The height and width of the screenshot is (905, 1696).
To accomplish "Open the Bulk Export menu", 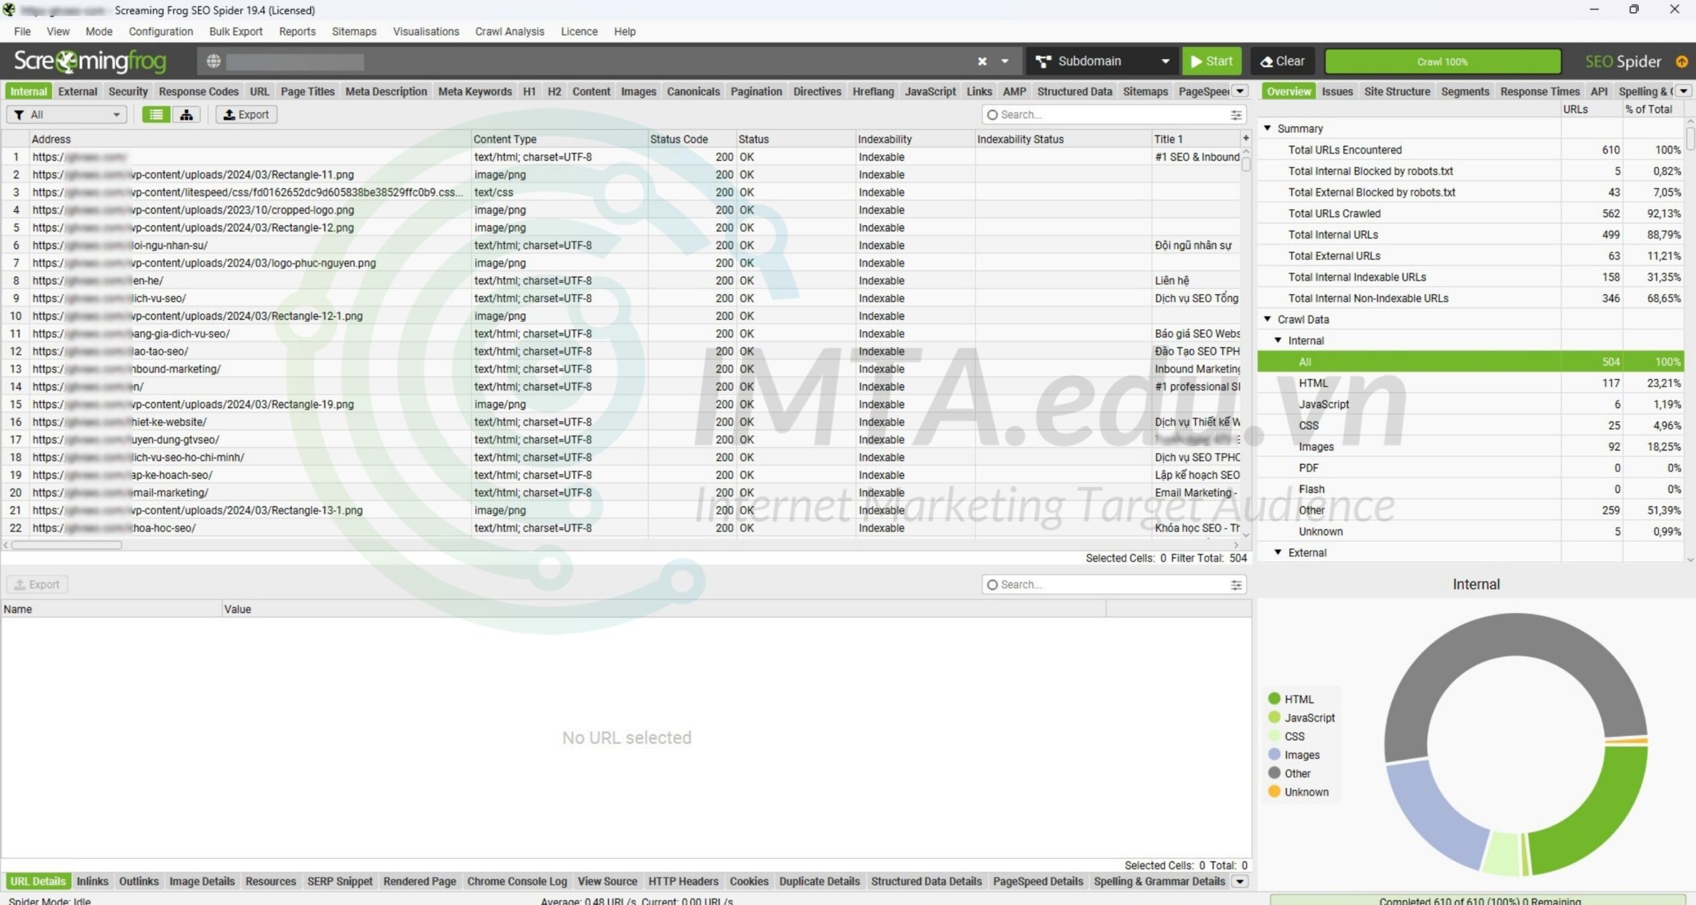I will click(x=236, y=31).
